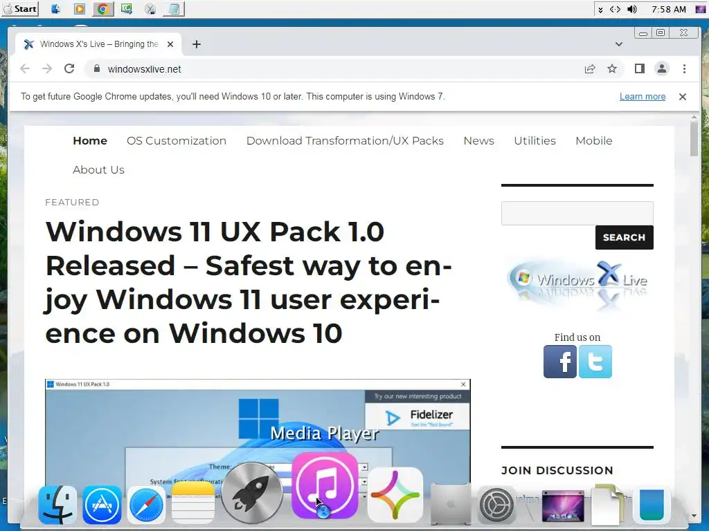Click the Finder quick-launch icon in taskbar
709x531 pixels.
(x=55, y=9)
